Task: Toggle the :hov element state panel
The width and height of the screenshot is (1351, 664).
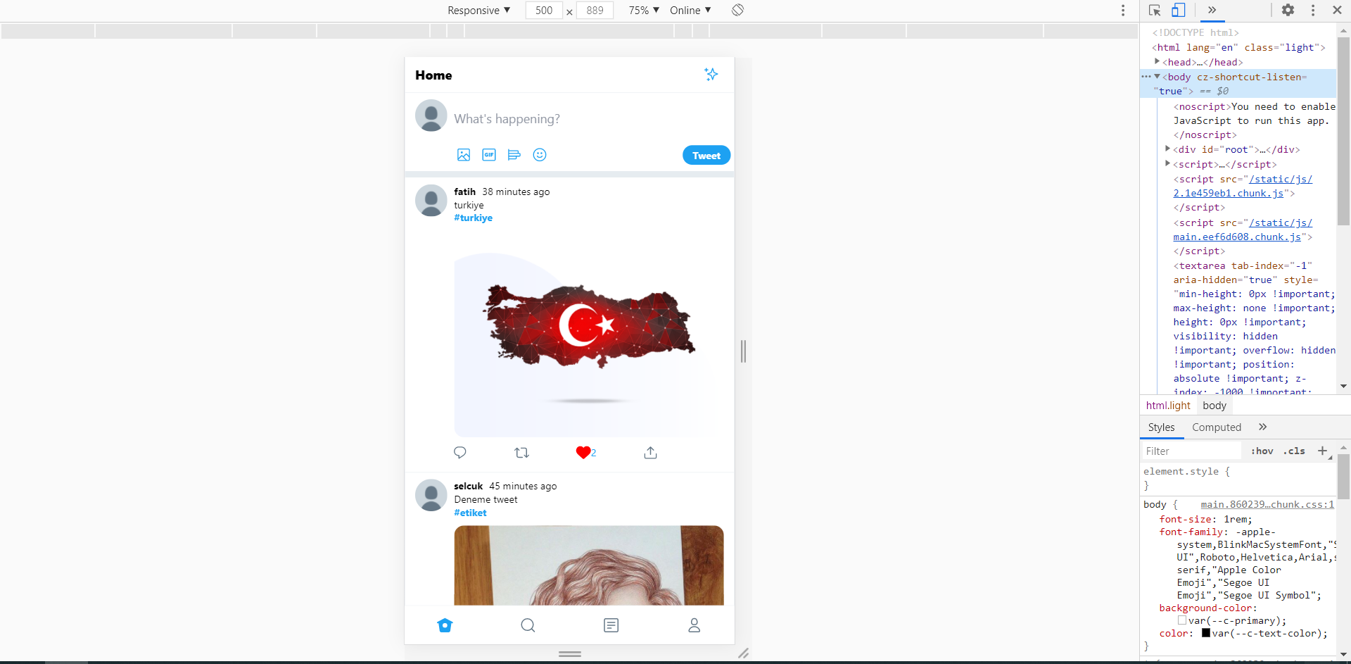Action: 1262,451
